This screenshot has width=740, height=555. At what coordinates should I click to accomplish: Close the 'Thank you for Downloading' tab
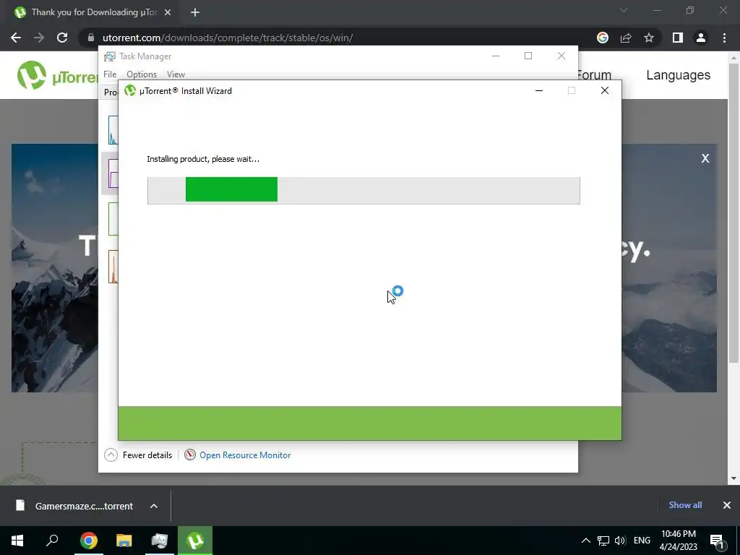168,12
